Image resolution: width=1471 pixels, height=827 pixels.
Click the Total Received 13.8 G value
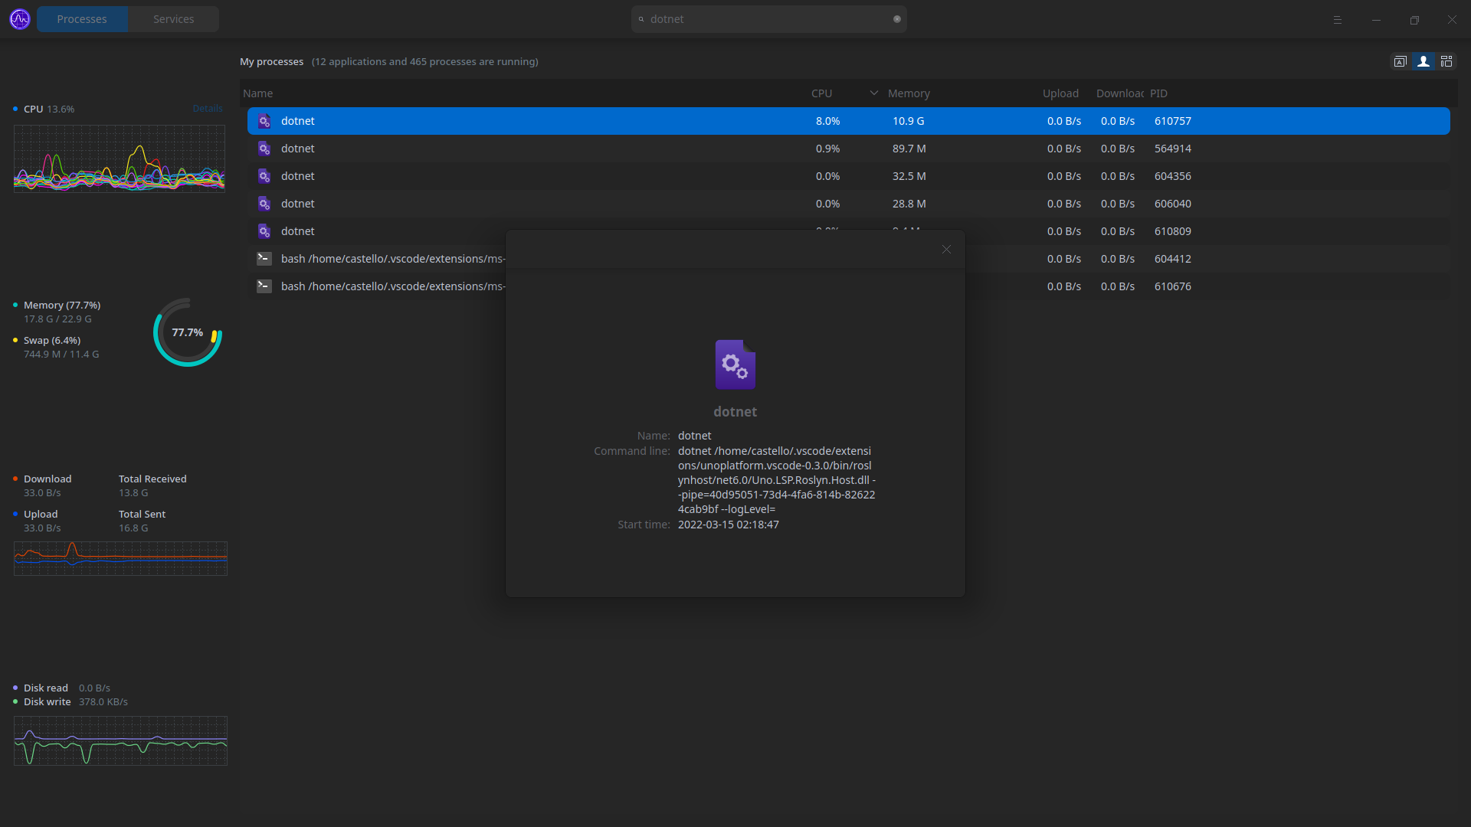point(133,493)
